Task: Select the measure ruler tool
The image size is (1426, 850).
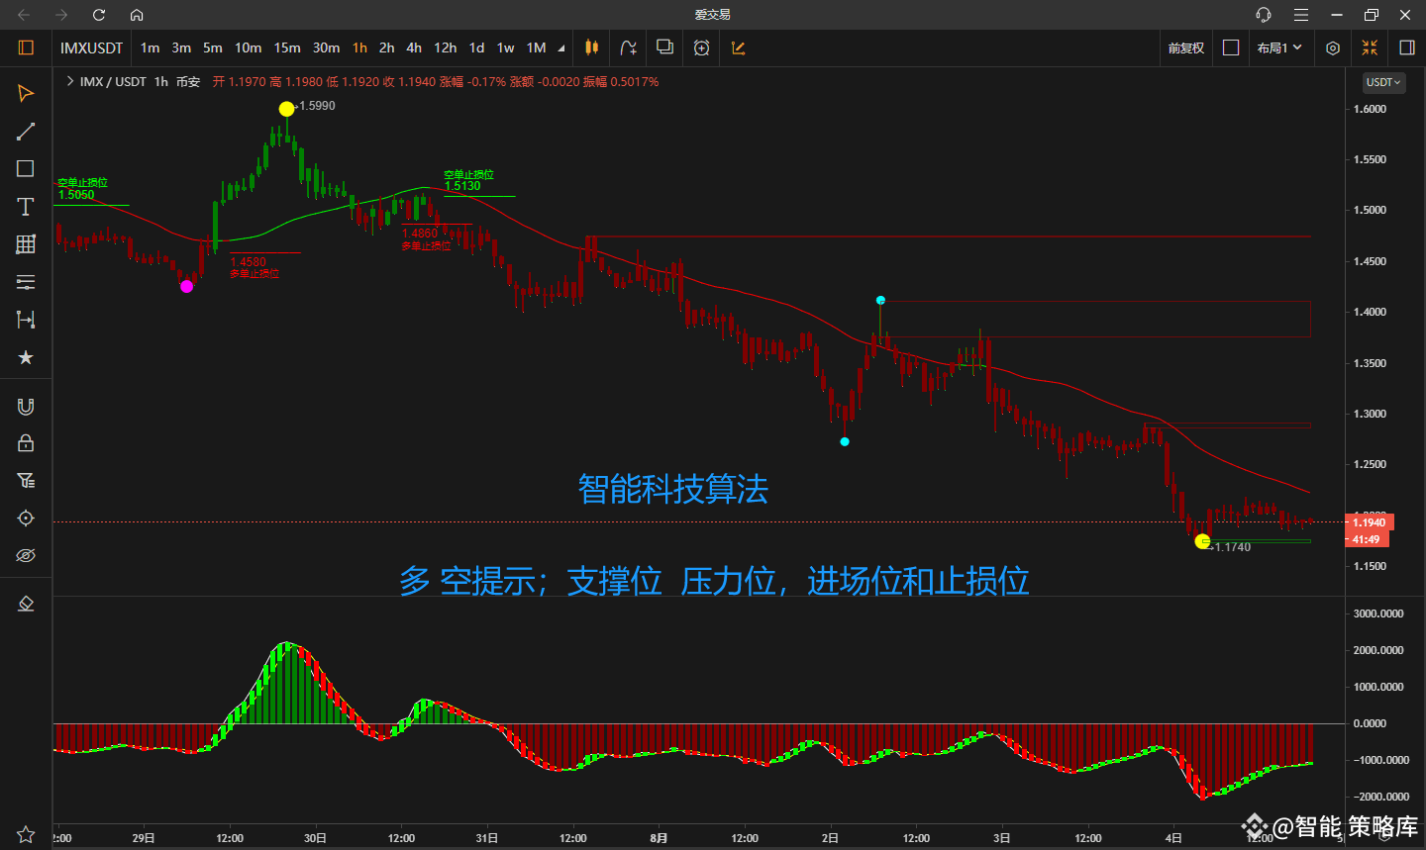Action: [25, 320]
